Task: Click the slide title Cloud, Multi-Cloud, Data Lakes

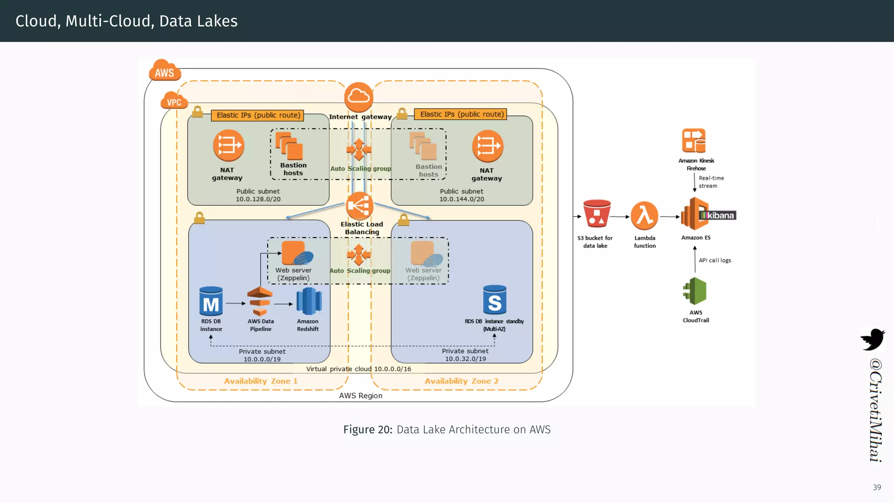Action: [127, 21]
